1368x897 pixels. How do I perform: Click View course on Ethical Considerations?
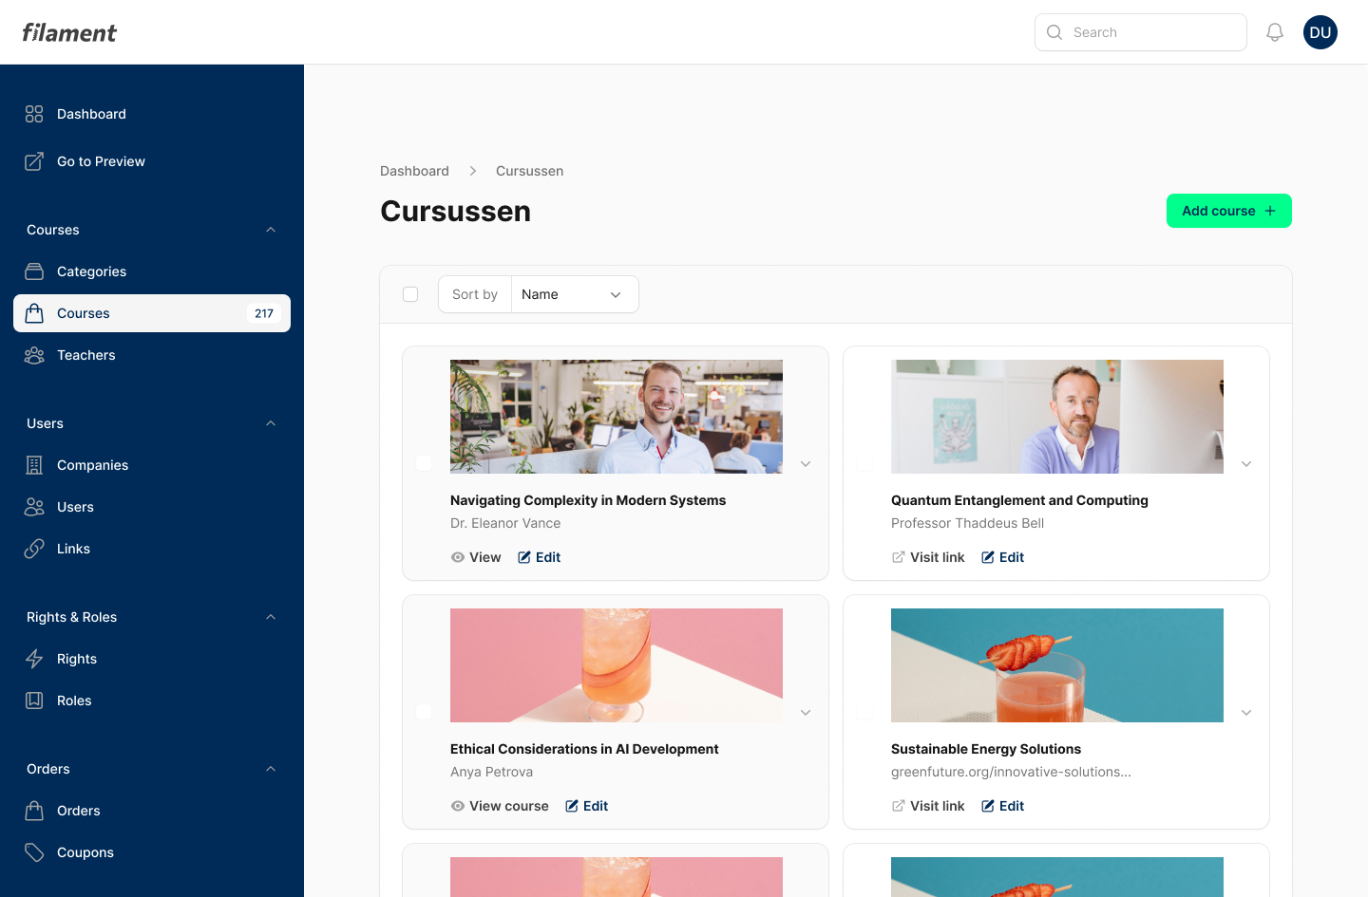tap(500, 806)
